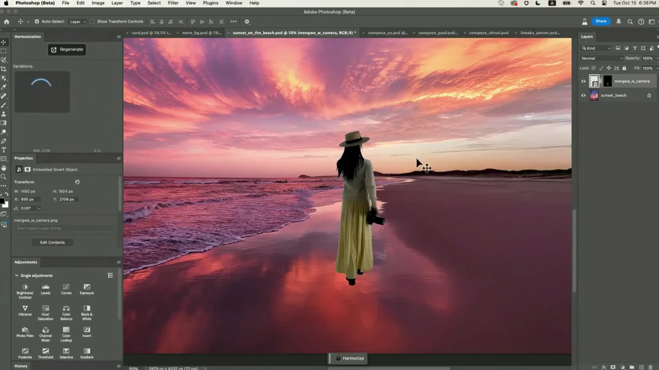Open the notifications bell icon
This screenshot has width=659, height=370.
pos(619,22)
